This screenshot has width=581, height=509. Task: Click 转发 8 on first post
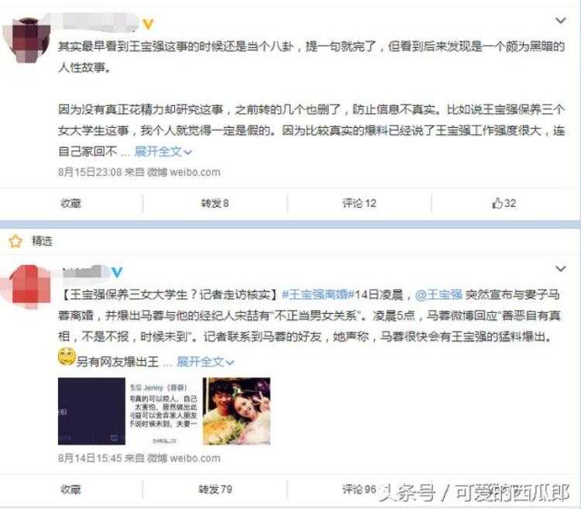215,204
